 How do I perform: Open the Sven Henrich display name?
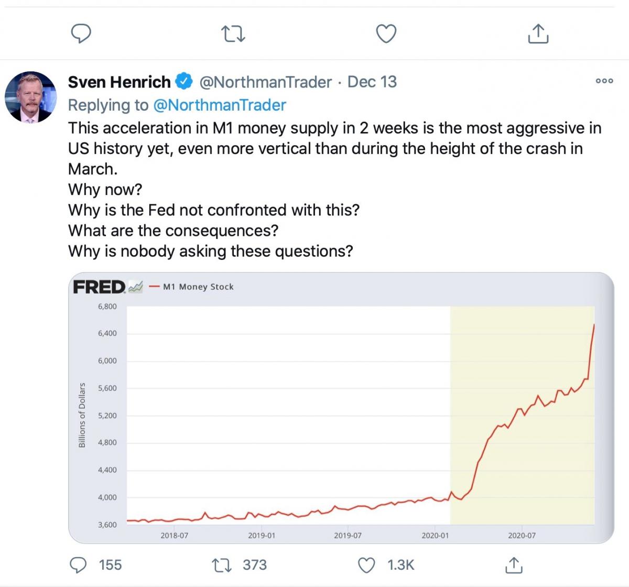click(x=120, y=82)
